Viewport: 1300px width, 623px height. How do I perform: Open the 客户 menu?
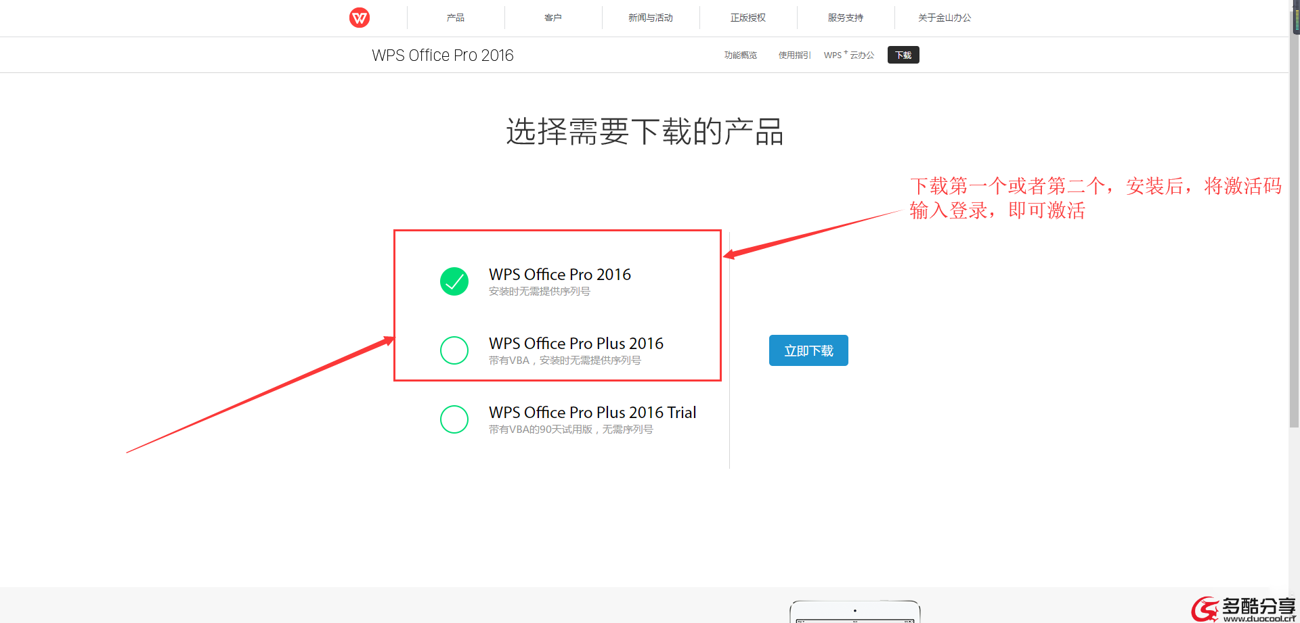pos(553,18)
